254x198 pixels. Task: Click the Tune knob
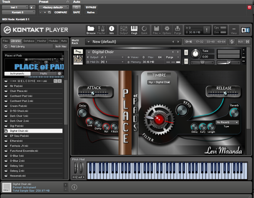pos(195,54)
